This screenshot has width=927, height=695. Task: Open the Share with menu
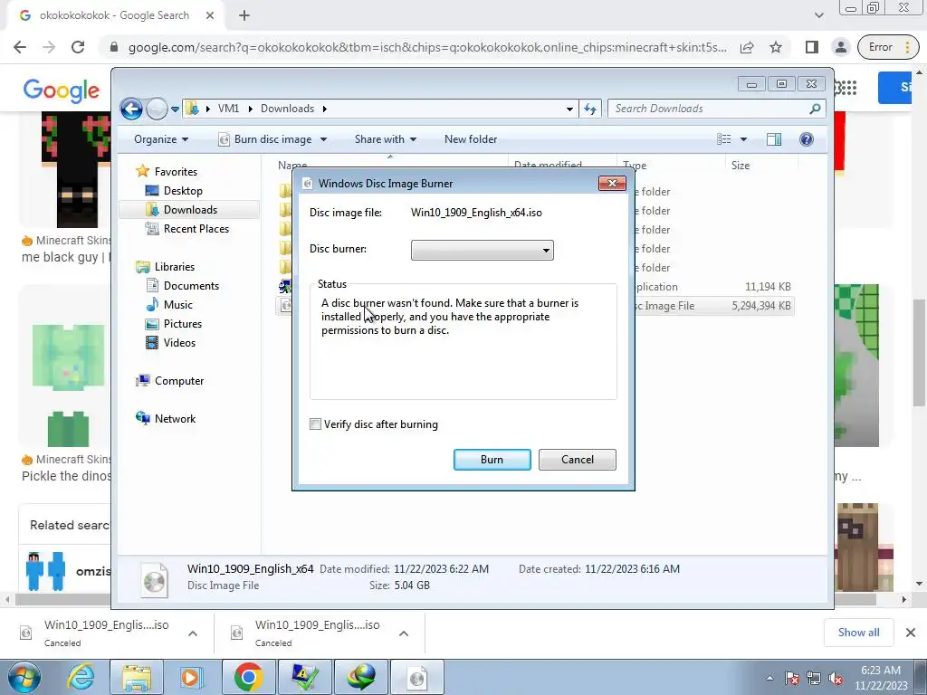[386, 139]
